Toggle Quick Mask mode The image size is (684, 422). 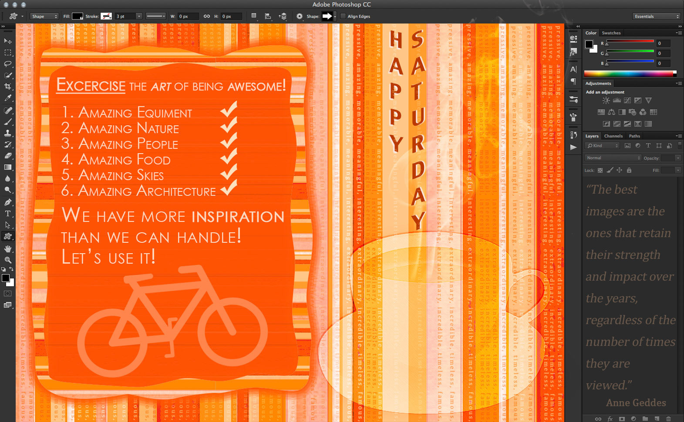point(7,294)
